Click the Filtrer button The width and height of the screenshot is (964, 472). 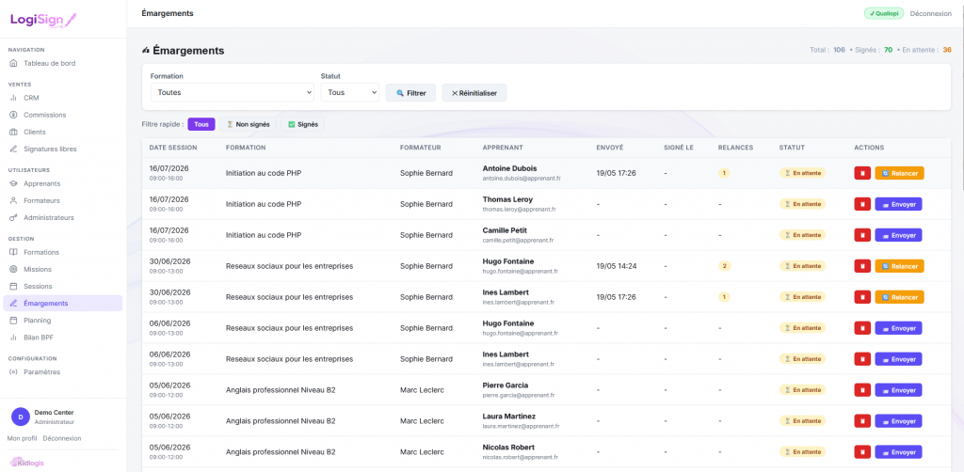tap(410, 93)
